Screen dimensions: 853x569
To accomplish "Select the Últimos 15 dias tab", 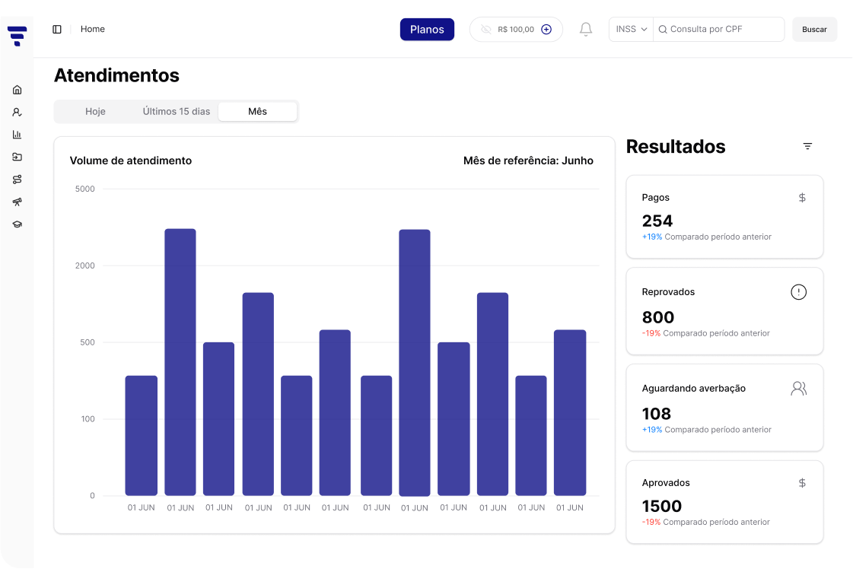I will point(177,112).
